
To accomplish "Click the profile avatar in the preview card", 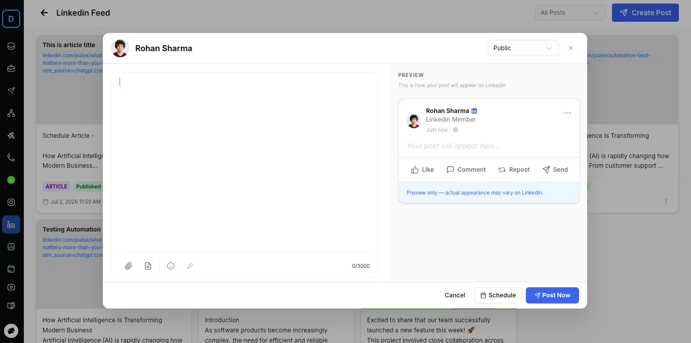I will tap(414, 121).
